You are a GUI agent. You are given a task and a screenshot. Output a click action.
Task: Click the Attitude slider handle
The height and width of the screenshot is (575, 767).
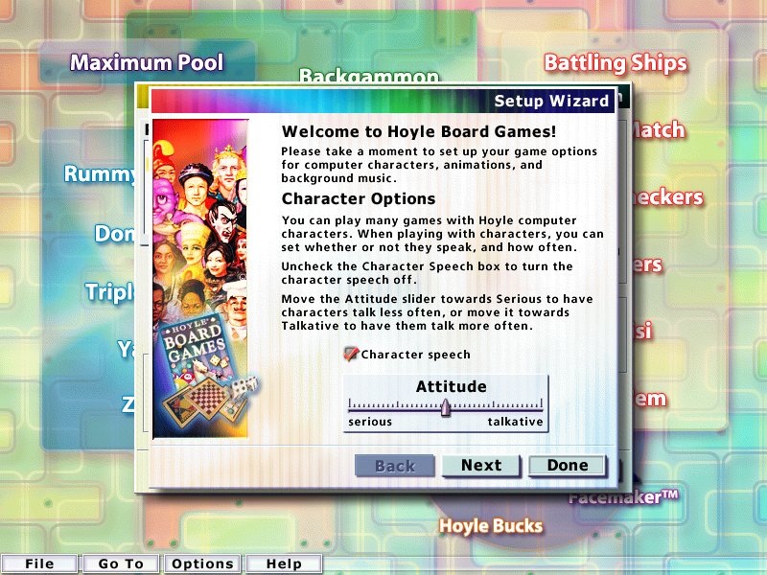pyautogui.click(x=446, y=407)
